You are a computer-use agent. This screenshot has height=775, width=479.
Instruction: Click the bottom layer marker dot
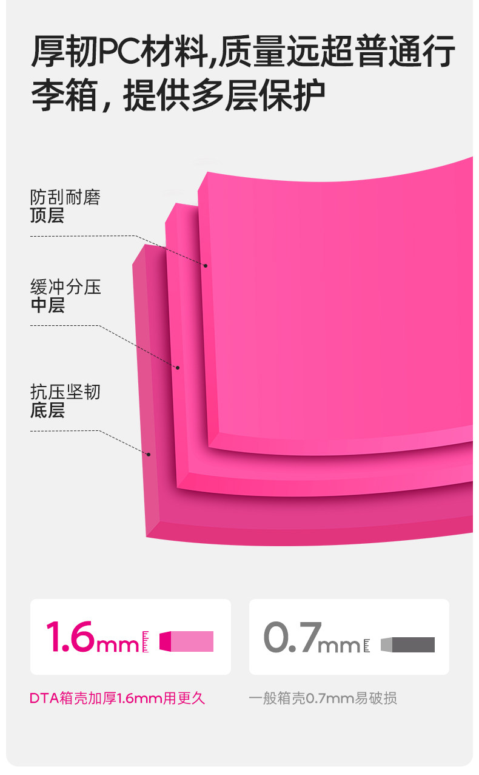pyautogui.click(x=149, y=453)
